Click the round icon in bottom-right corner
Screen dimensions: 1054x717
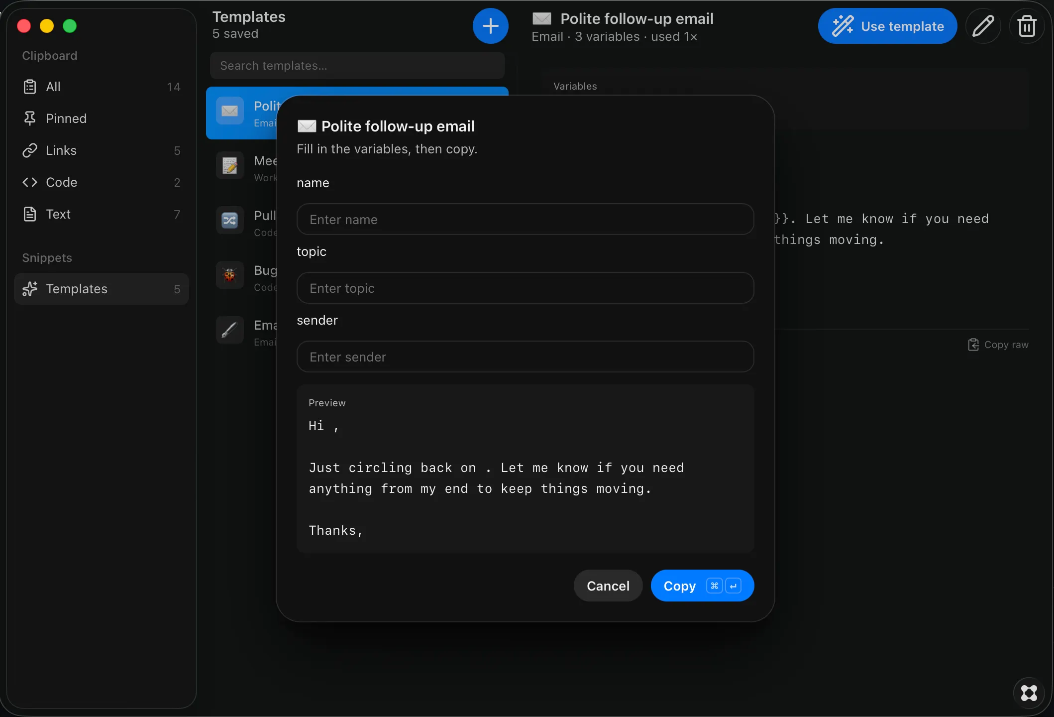1029,693
